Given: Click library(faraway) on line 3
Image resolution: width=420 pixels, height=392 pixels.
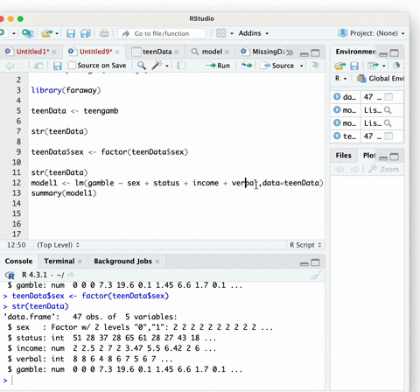Looking at the screenshot, I should click(x=66, y=90).
